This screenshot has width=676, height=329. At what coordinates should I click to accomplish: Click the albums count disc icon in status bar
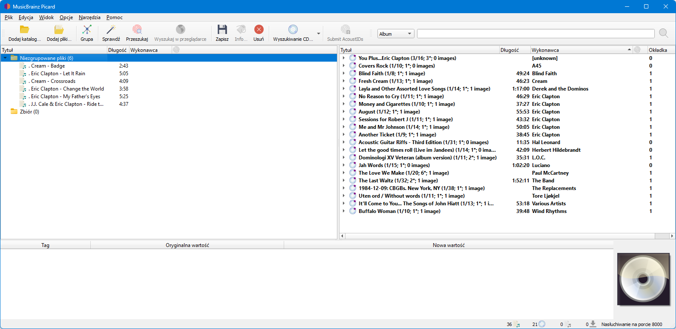542,324
